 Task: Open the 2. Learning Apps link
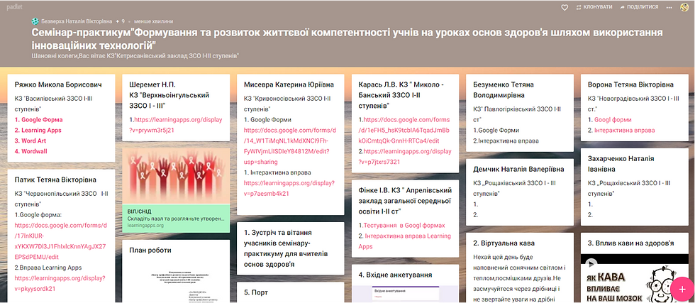coord(38,130)
